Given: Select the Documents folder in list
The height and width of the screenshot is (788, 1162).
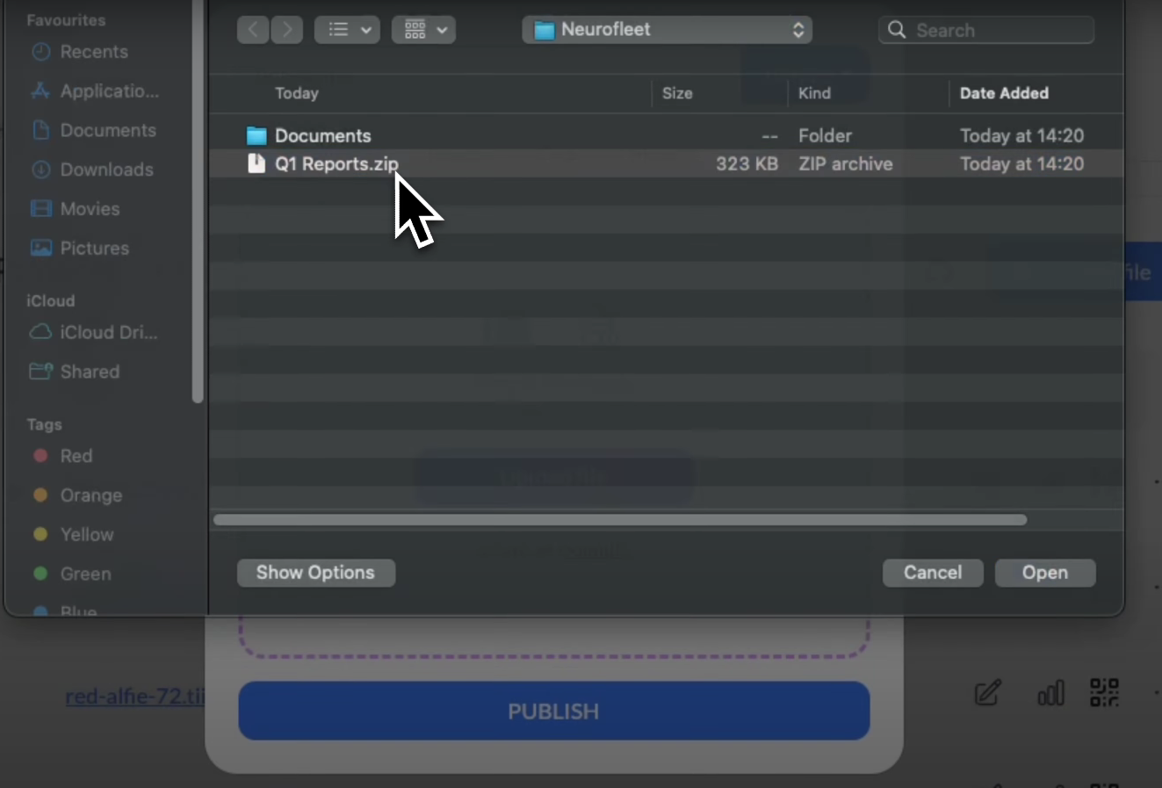Looking at the screenshot, I should point(322,136).
